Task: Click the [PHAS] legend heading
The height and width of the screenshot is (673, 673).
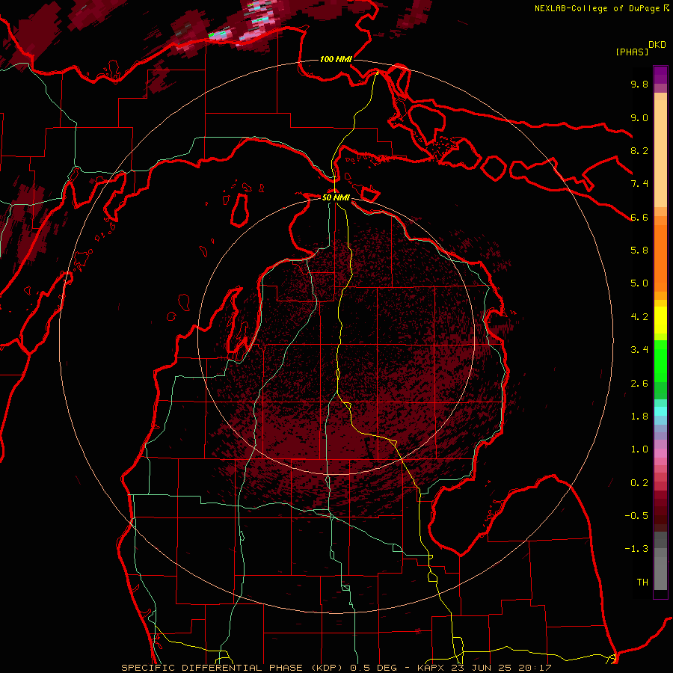Action: pos(632,52)
